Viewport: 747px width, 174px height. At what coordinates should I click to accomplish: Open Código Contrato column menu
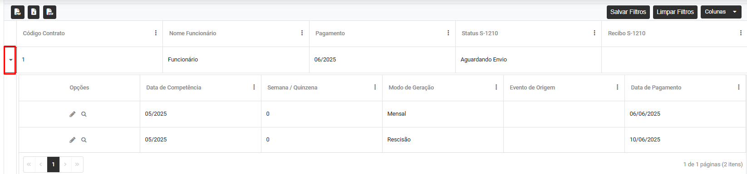156,33
